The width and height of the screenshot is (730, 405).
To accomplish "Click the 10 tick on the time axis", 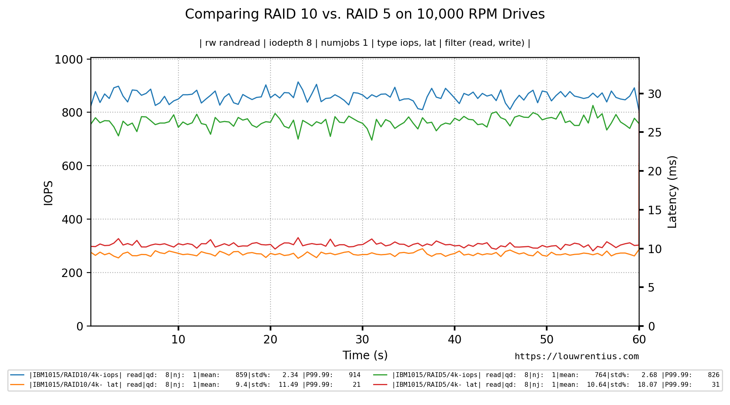I will point(178,339).
